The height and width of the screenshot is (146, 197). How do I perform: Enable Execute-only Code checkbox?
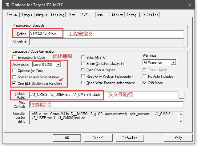click(x=14, y=58)
